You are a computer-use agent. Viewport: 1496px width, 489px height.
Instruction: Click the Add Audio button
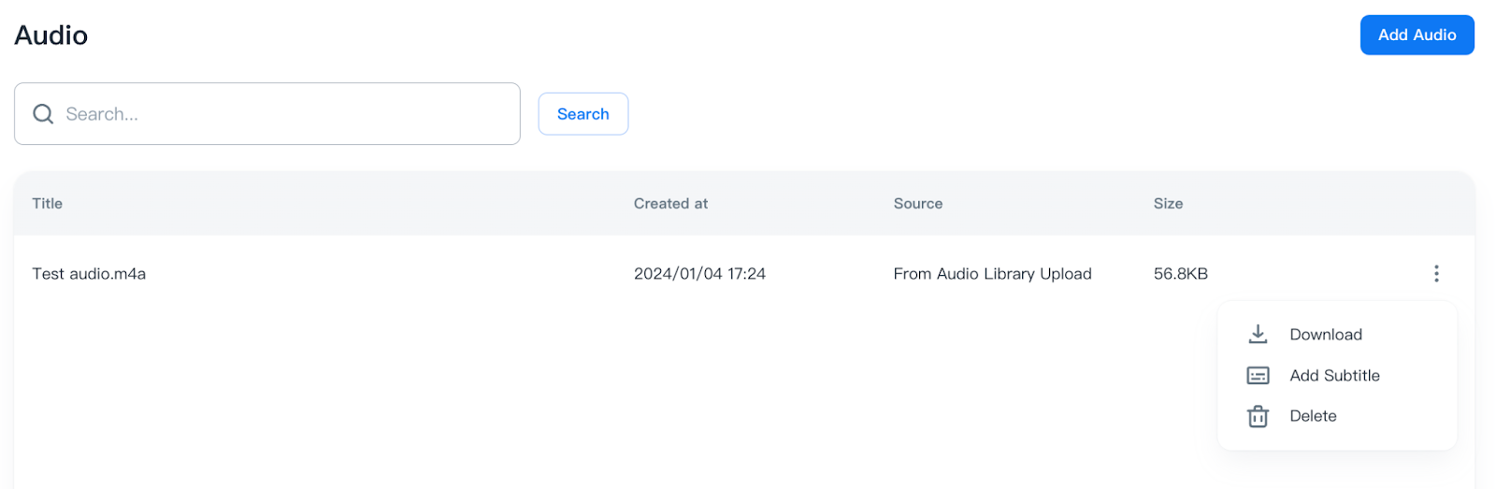1416,35
